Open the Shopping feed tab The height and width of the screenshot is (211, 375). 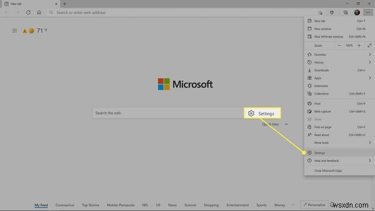(x=211, y=205)
